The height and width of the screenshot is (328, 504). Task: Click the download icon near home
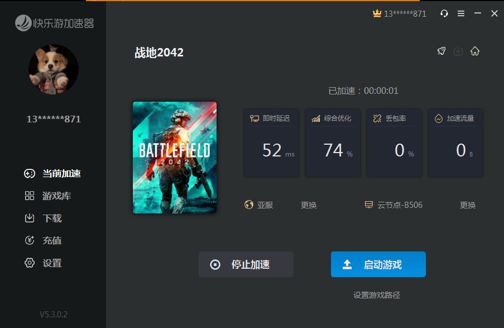click(x=458, y=51)
